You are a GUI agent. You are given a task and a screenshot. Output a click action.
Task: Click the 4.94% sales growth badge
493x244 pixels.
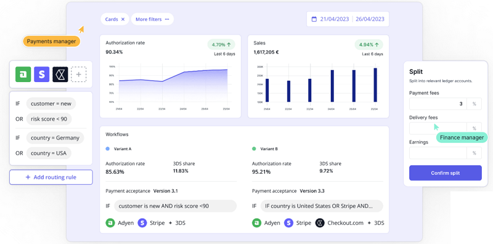coord(369,44)
